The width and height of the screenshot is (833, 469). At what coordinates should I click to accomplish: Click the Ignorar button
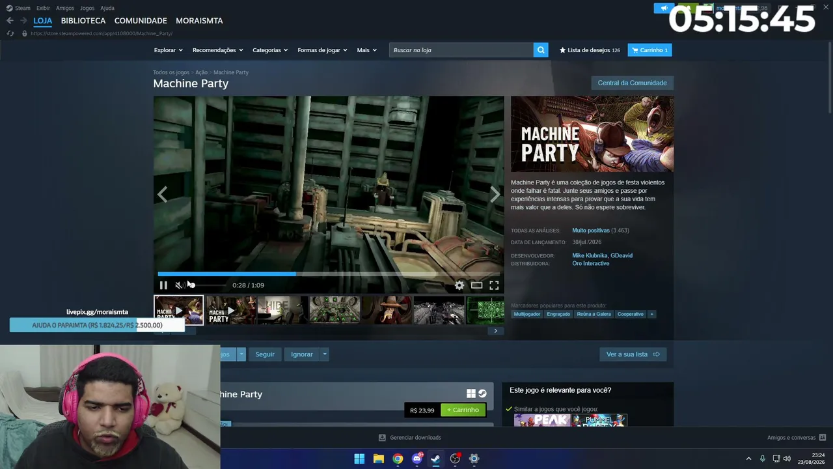(x=302, y=354)
